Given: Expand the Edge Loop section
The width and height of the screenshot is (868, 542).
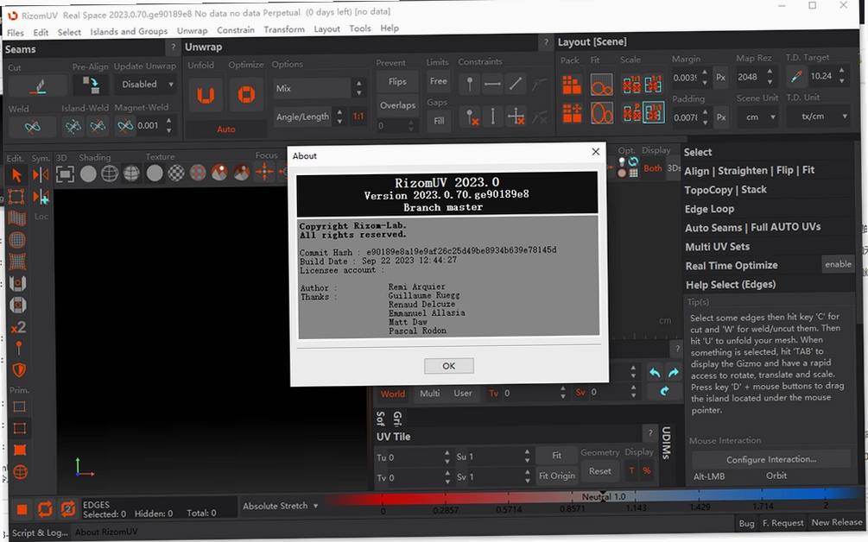Looking at the screenshot, I should tap(709, 209).
